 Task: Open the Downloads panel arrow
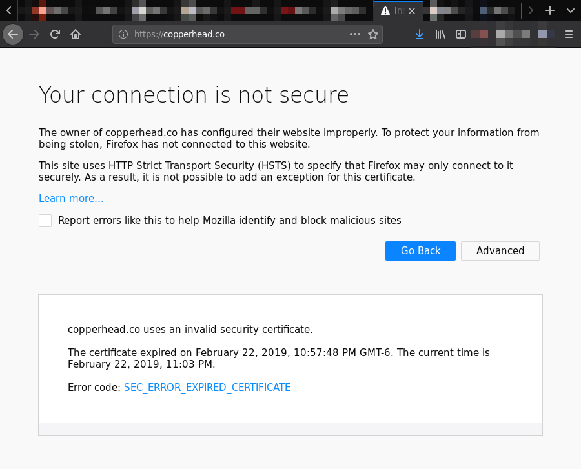click(420, 34)
